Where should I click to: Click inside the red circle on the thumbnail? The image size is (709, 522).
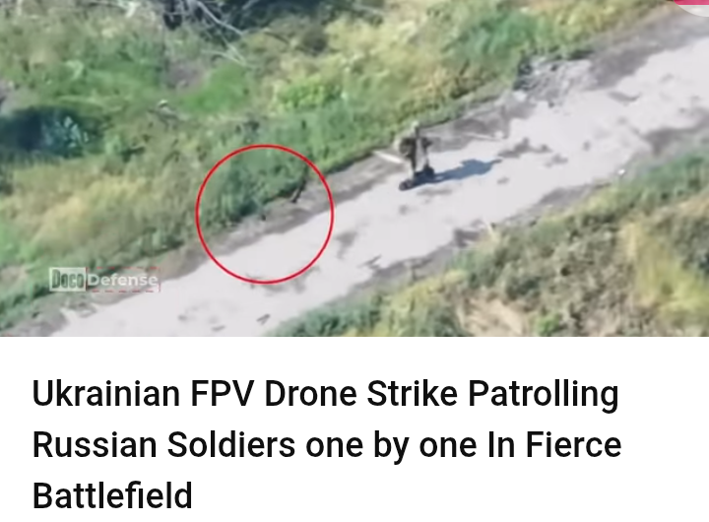pos(266,214)
